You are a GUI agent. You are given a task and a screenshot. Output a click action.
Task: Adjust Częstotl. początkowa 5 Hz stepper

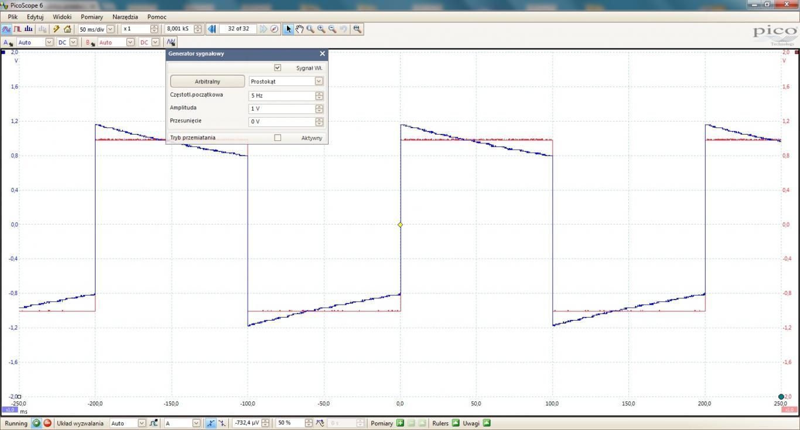pyautogui.click(x=319, y=95)
